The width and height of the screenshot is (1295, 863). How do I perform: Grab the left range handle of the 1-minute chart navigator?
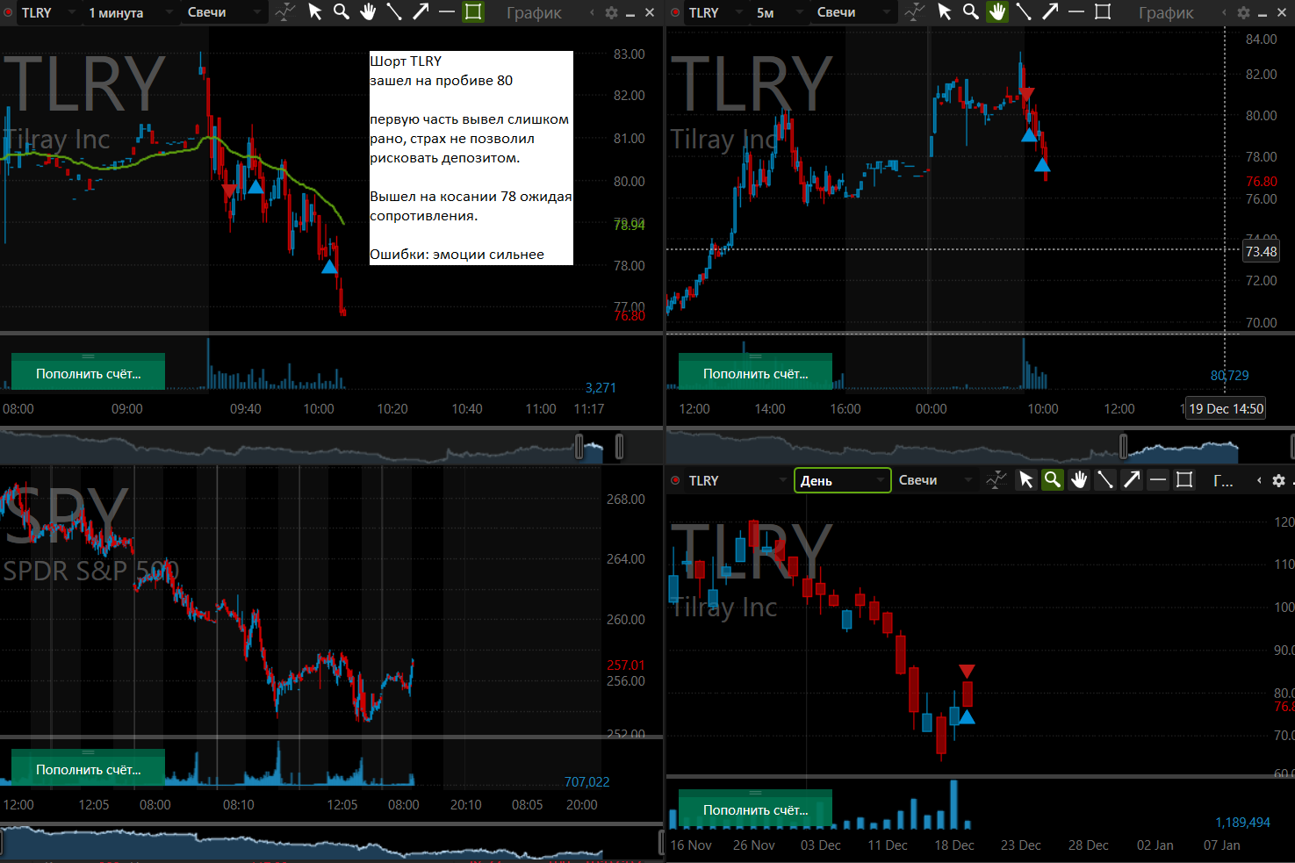(579, 447)
